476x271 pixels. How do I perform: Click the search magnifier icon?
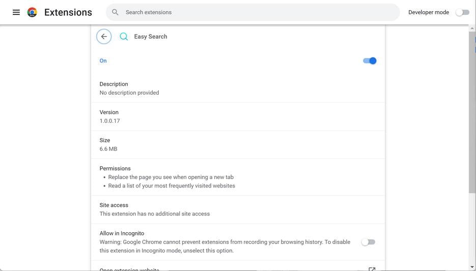(116, 12)
